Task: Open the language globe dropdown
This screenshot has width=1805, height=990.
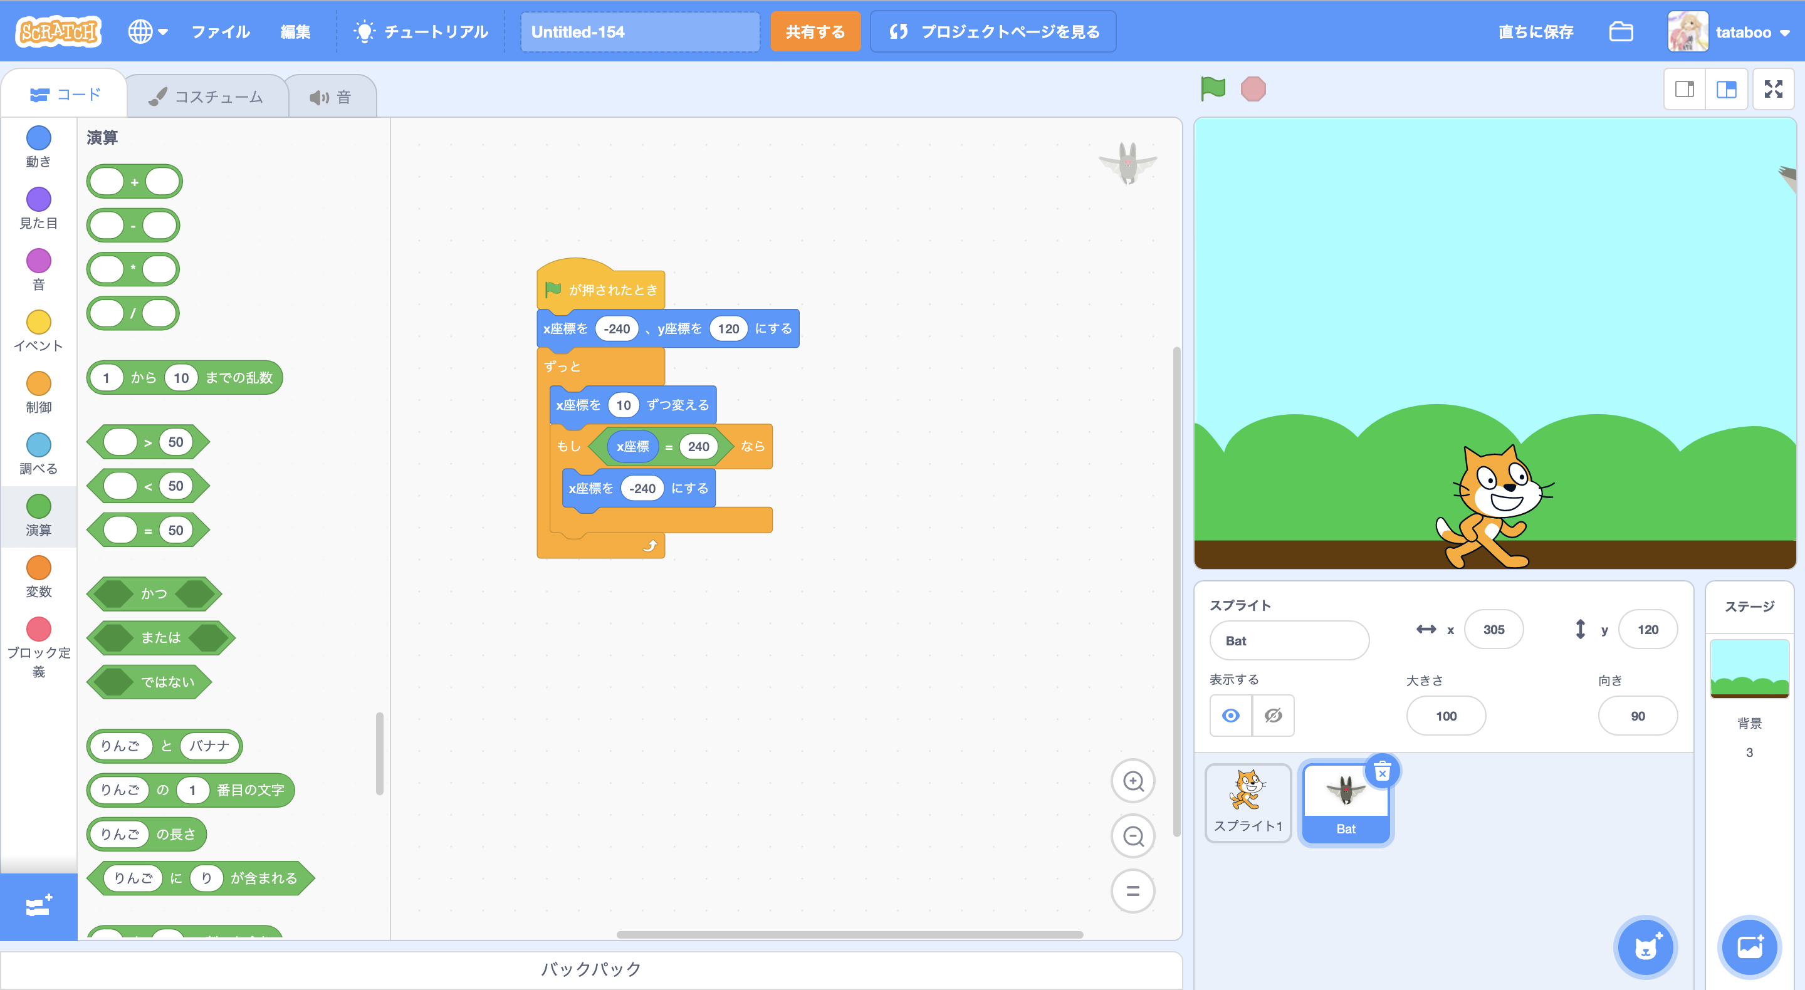Action: coord(147,32)
